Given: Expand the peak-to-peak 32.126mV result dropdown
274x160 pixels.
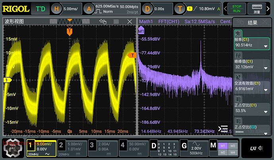Looking at the screenshot, I should point(265,67).
